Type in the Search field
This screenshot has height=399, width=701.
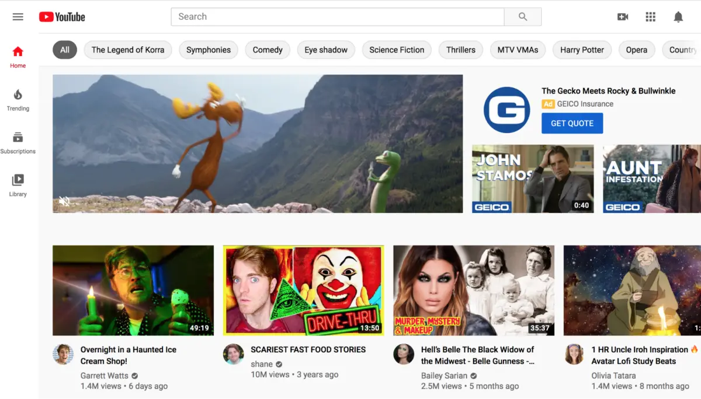(x=337, y=17)
